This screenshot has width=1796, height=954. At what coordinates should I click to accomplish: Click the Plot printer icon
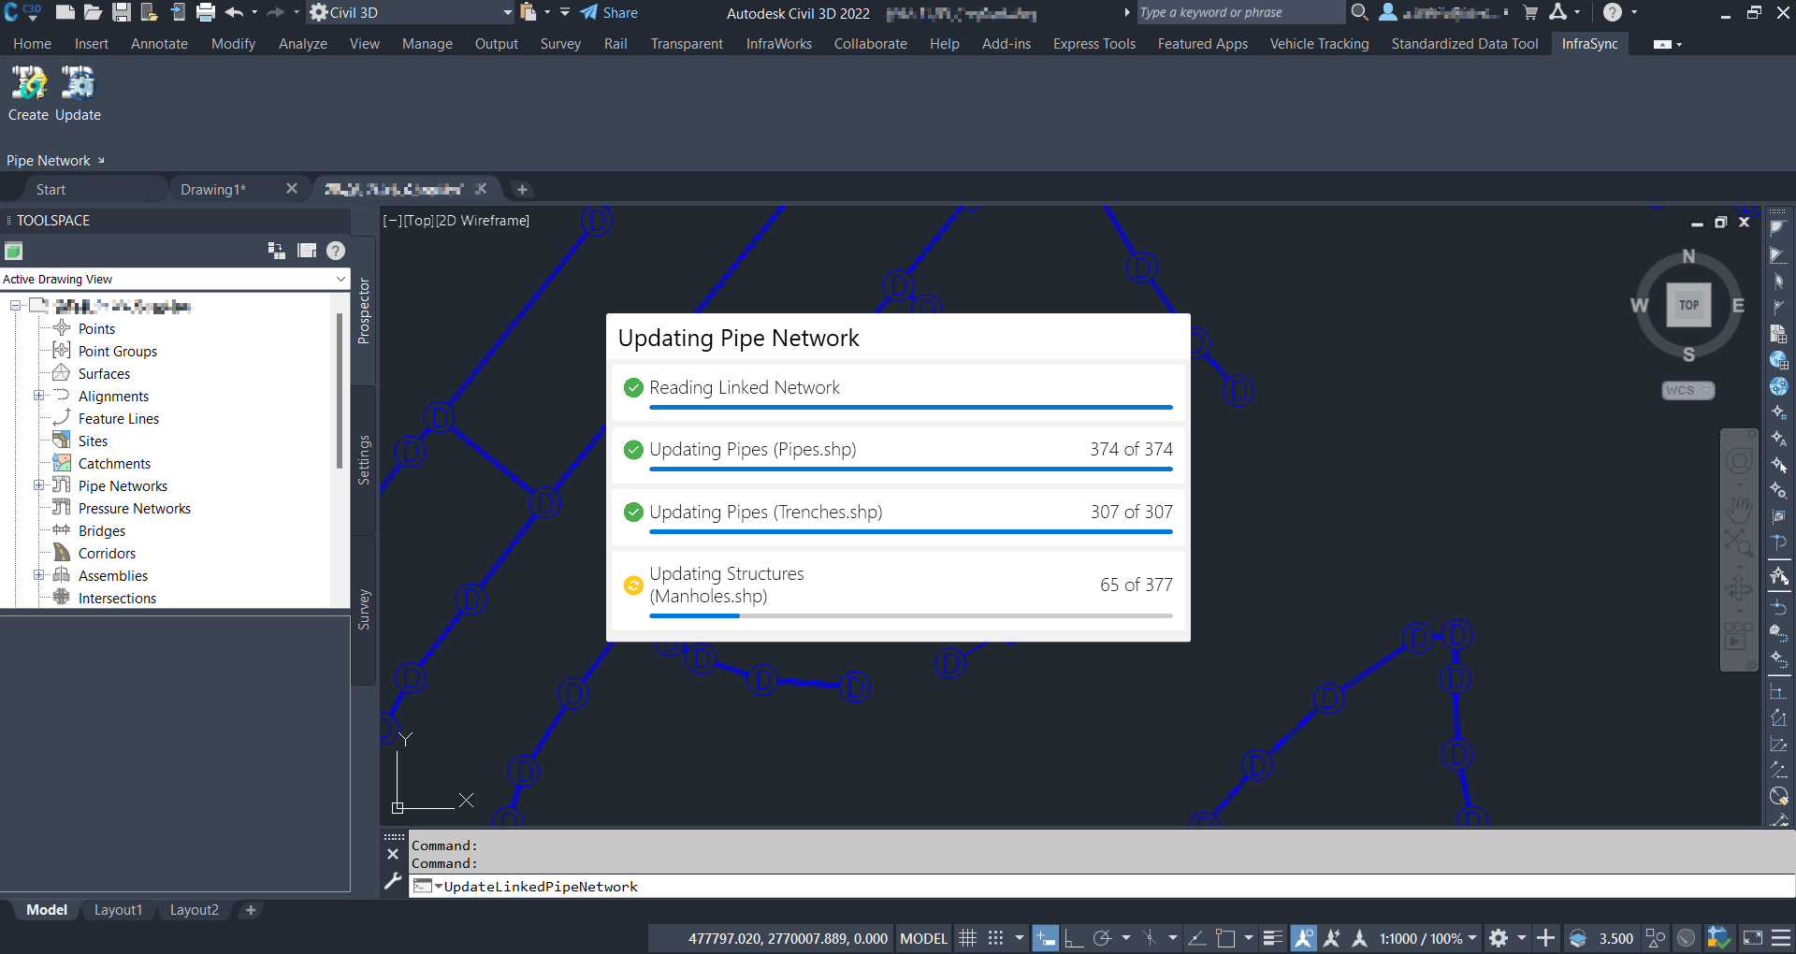(x=206, y=12)
